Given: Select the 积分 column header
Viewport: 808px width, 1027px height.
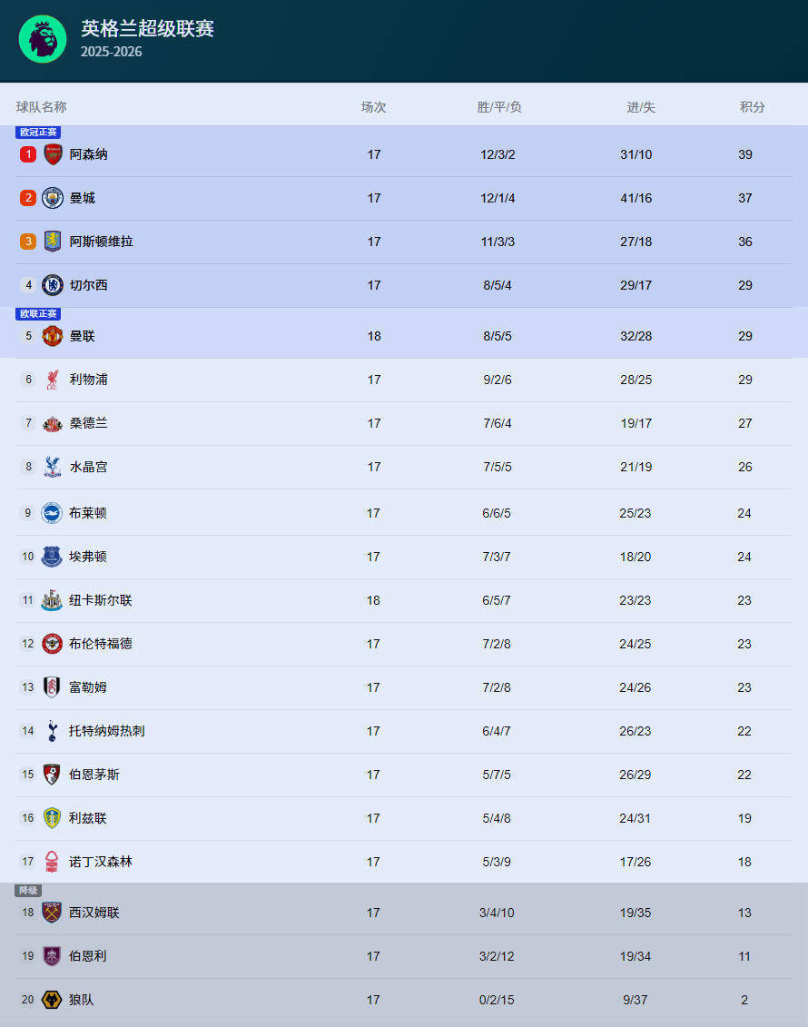Looking at the screenshot, I should 752,107.
